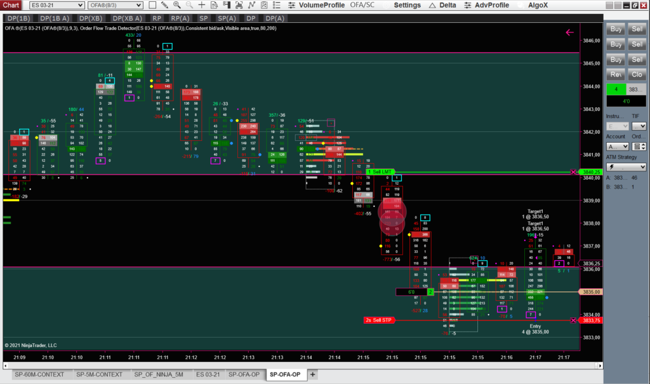Cancel the Sell LMT order with X
This screenshot has height=384, width=650.
coord(574,172)
